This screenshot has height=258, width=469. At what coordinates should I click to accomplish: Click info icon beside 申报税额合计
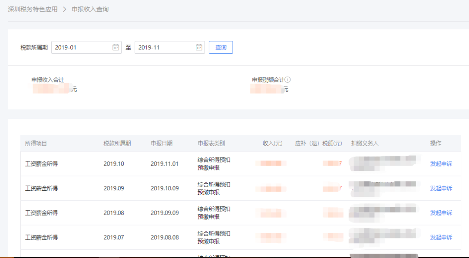287,80
